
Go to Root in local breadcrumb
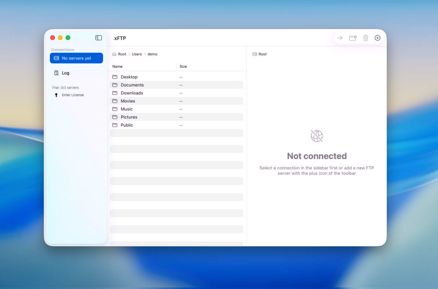click(122, 54)
